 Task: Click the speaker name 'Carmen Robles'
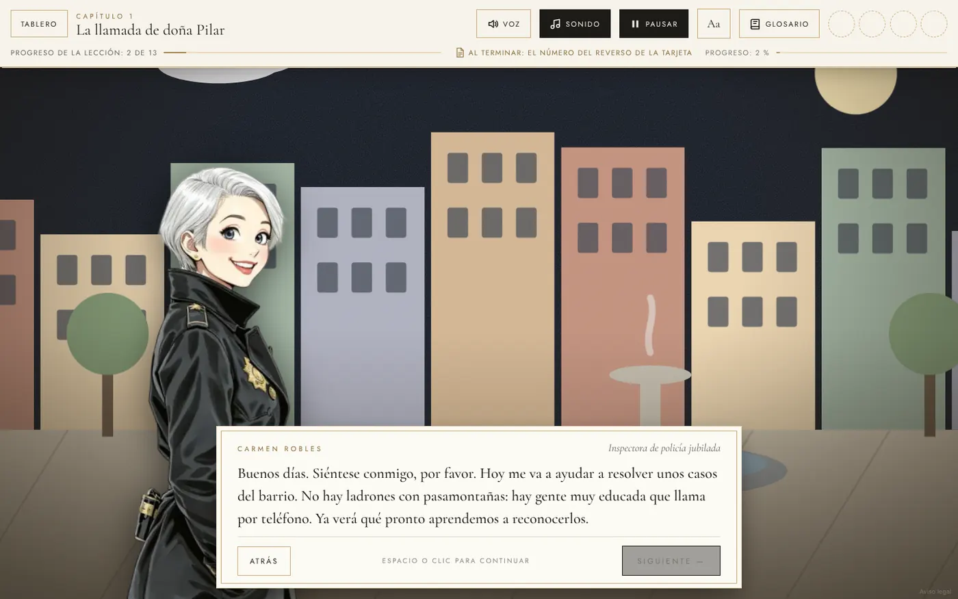point(280,449)
